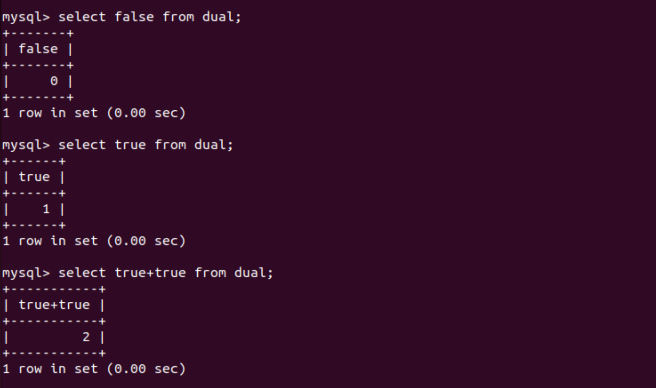The height and width of the screenshot is (388, 656).
Task: Click the 'select false from dual;' command text
Action: point(150,17)
